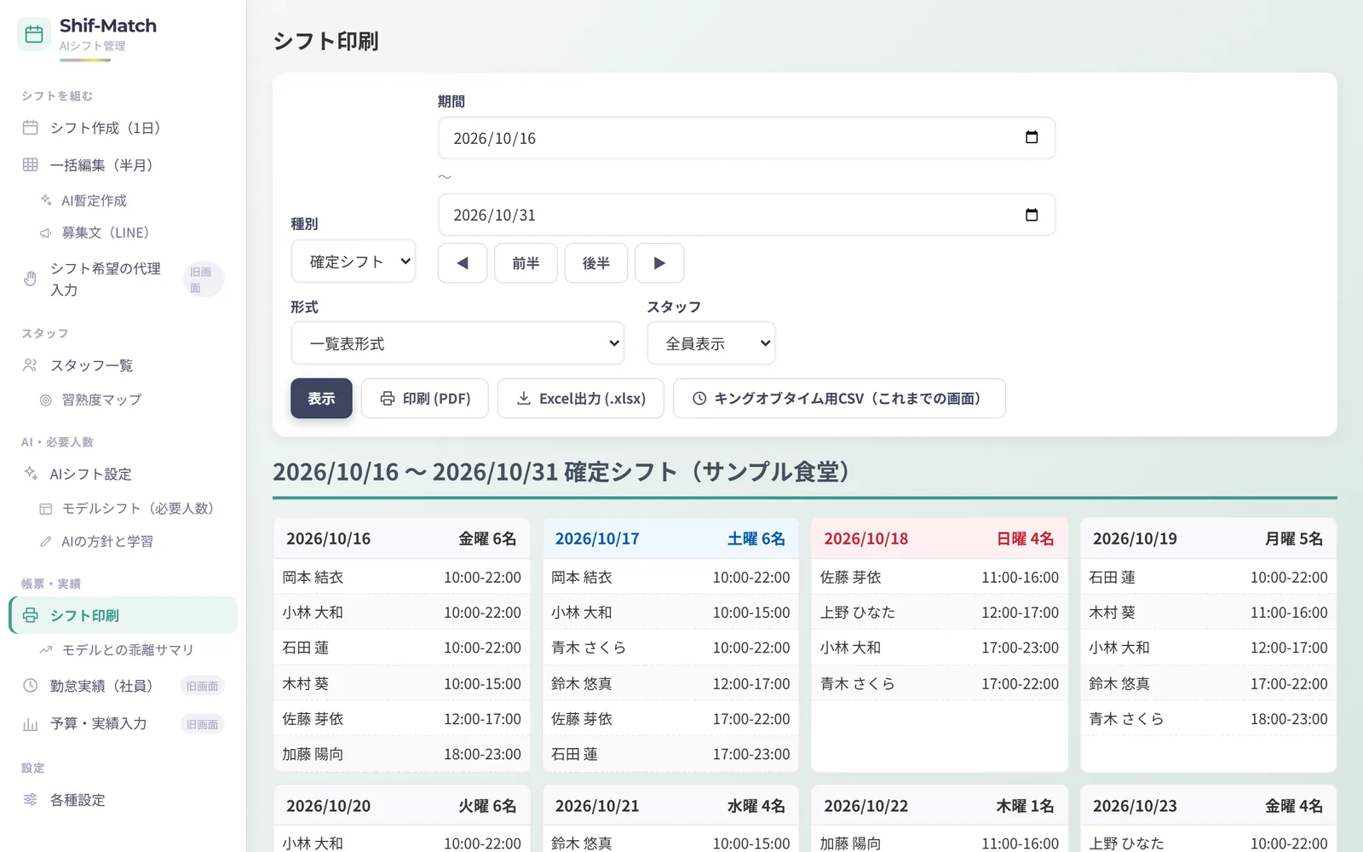
Task: Click 鈴木 悠真 row in 10/19 card
Action: [x=1208, y=683]
